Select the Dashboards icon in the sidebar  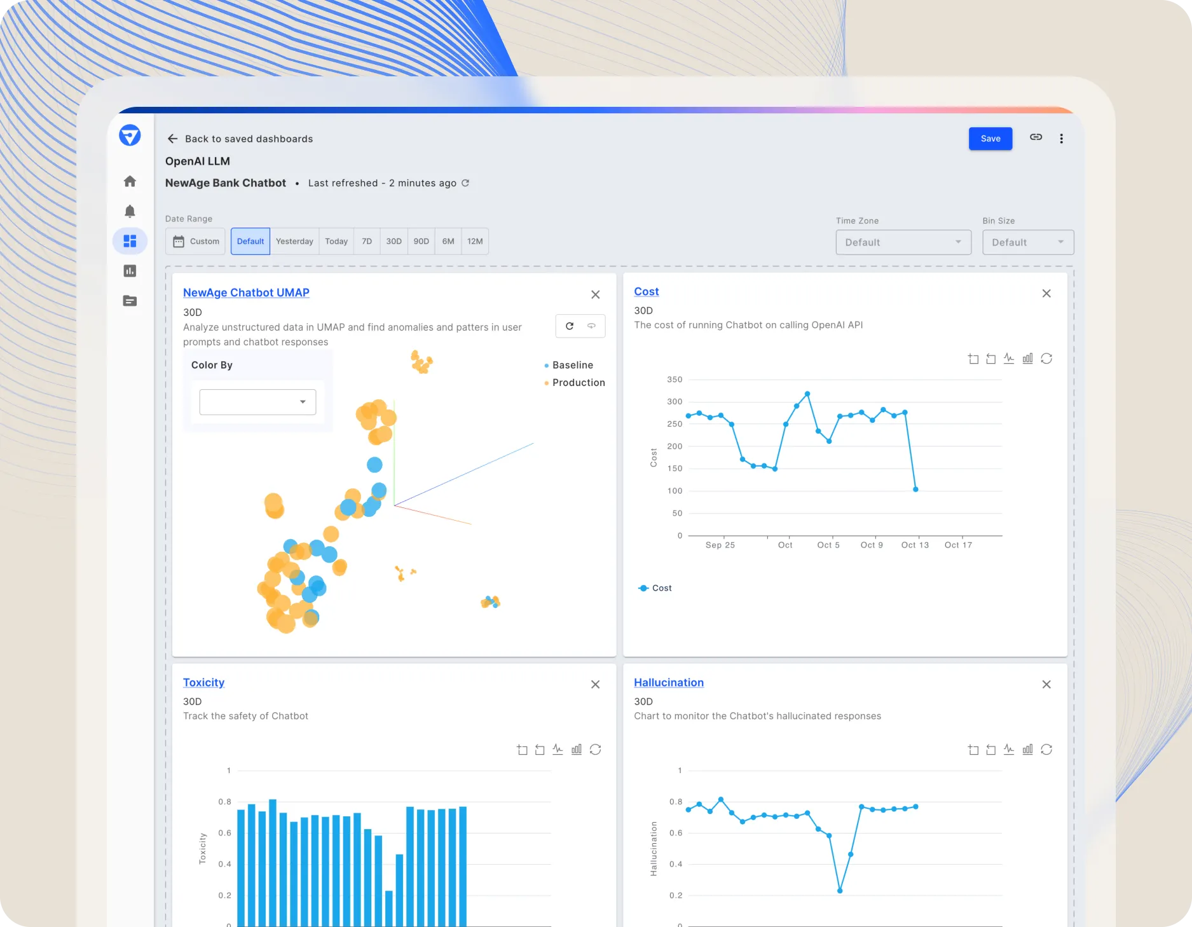point(130,241)
